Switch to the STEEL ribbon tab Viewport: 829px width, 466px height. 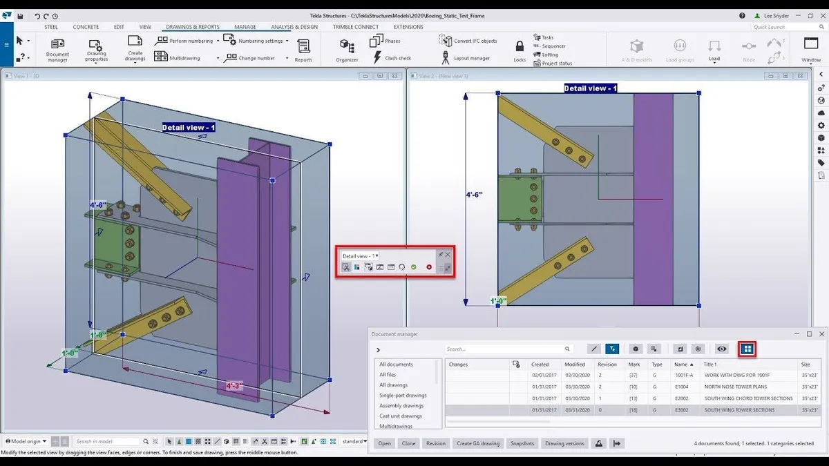(51, 27)
